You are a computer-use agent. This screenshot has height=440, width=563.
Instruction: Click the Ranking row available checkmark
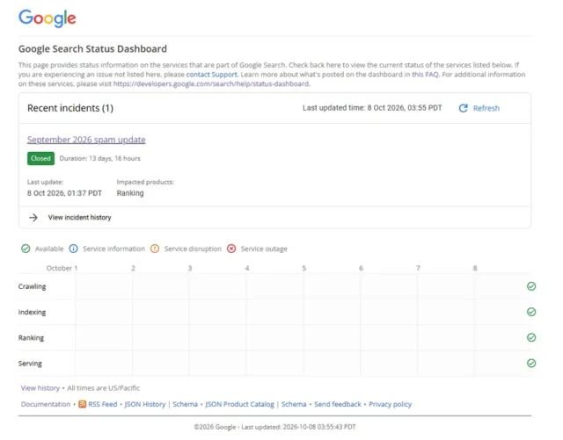pos(531,337)
